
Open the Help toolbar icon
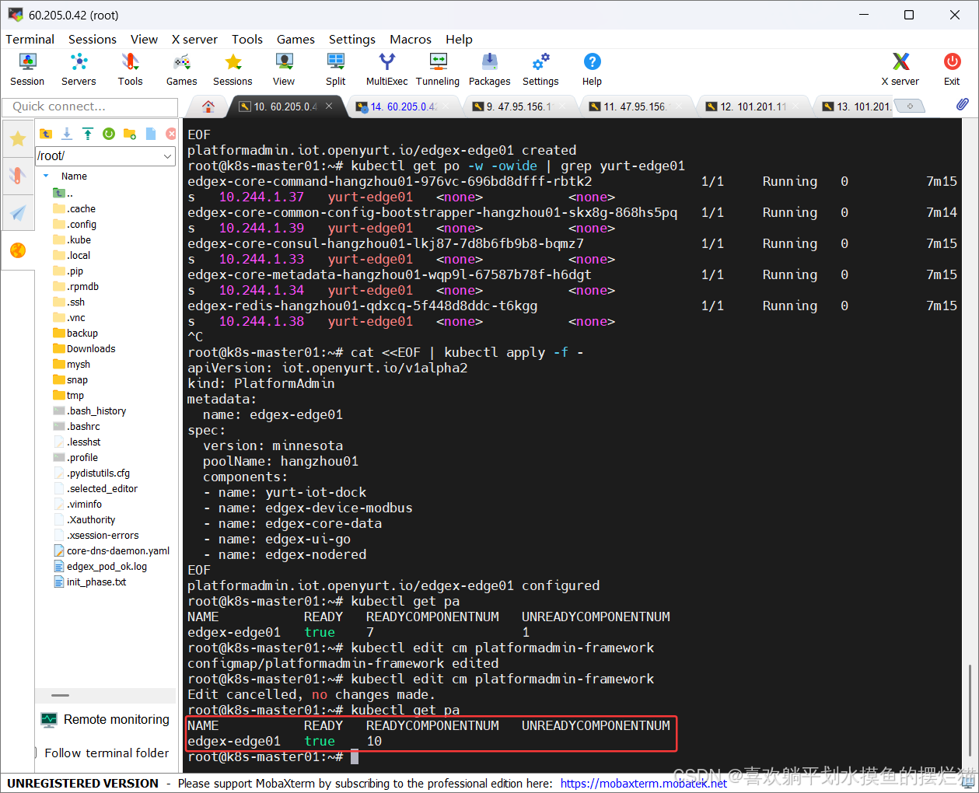[x=592, y=69]
